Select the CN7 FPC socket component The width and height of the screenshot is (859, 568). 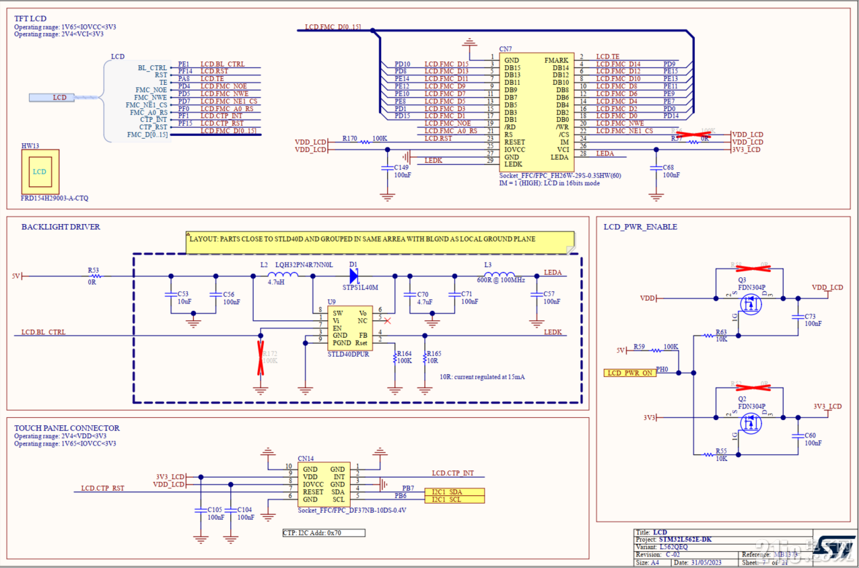537,112
